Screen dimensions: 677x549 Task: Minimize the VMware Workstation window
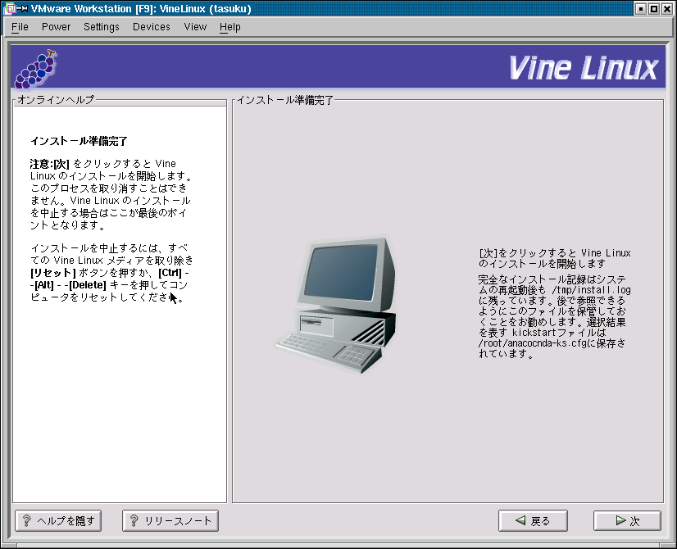(x=639, y=8)
